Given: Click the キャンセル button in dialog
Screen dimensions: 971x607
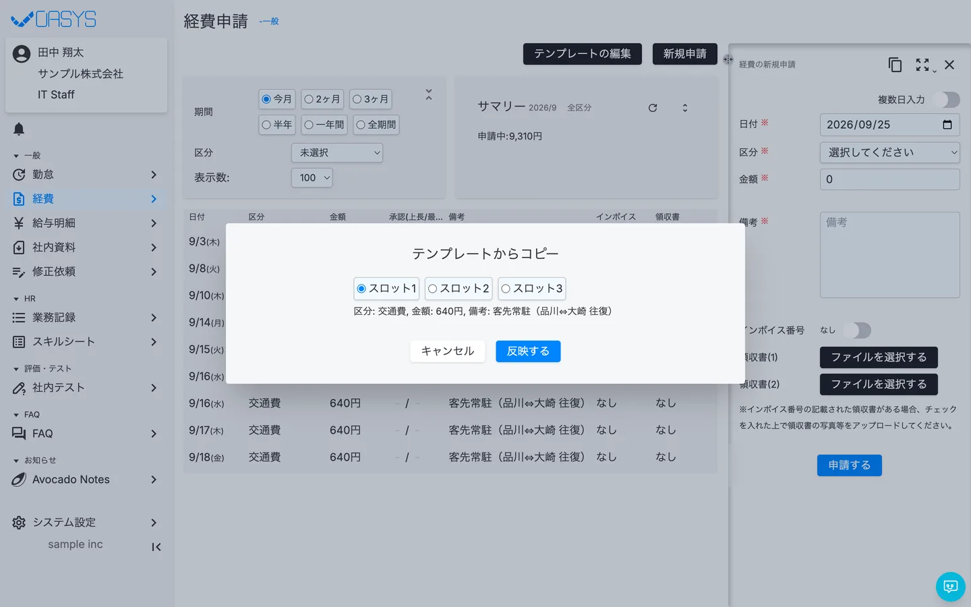Looking at the screenshot, I should (448, 351).
